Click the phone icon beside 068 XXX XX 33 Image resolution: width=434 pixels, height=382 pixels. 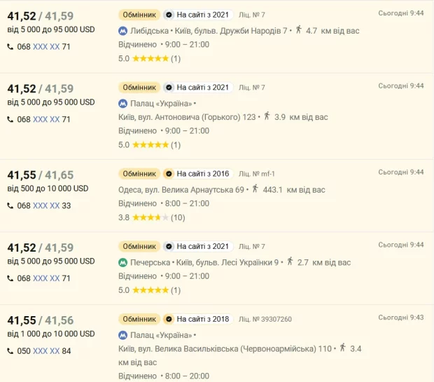pyautogui.click(x=10, y=206)
